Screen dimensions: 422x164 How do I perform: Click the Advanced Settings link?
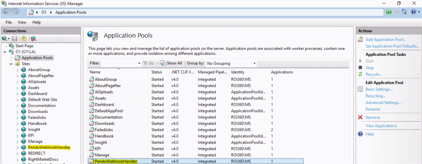[383, 102]
